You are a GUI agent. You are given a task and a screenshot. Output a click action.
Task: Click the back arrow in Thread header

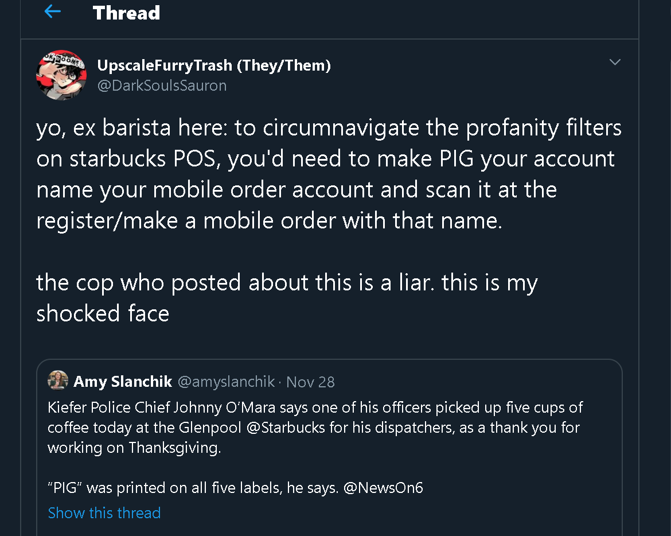coord(53,11)
